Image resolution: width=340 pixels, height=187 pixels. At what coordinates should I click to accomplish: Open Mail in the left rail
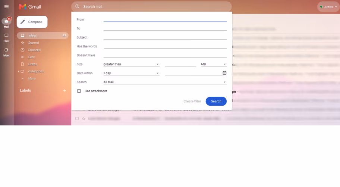point(6,23)
